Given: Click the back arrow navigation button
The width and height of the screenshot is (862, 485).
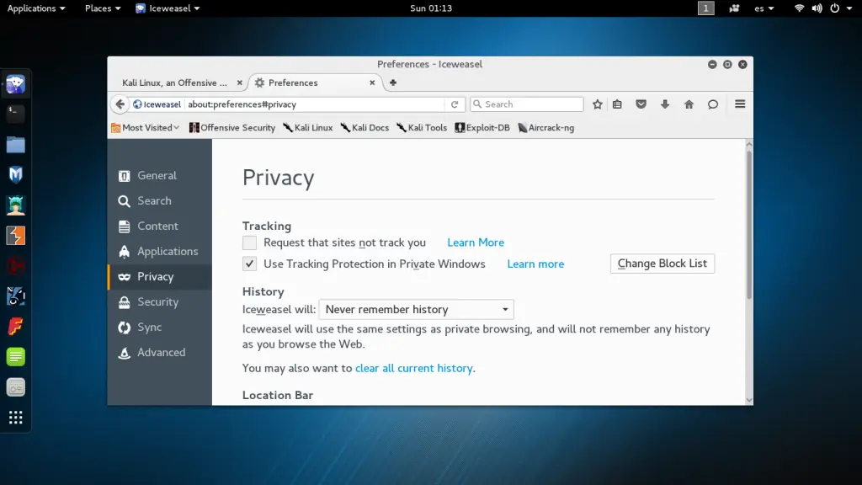Looking at the screenshot, I should (x=120, y=104).
